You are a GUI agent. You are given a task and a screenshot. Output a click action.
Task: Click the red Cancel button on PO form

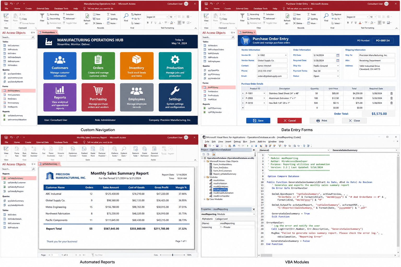pyautogui.click(x=290, y=121)
